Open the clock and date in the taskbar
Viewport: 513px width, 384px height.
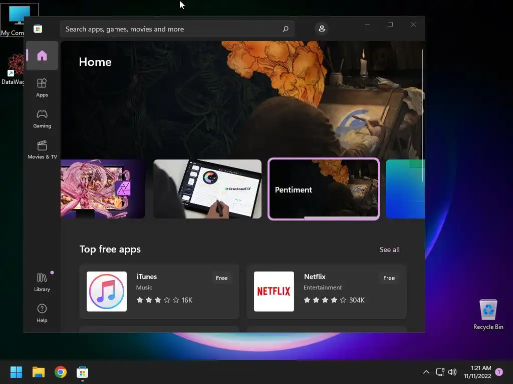(x=477, y=372)
